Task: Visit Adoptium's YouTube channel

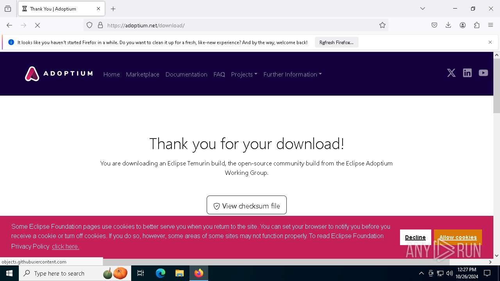Action: (x=483, y=73)
